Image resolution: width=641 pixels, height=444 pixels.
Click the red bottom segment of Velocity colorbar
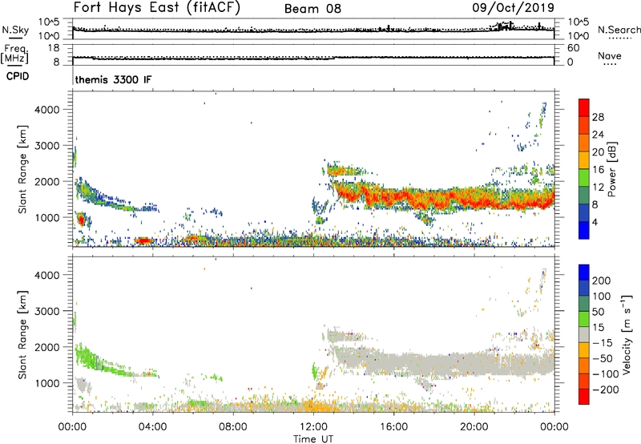click(x=584, y=397)
